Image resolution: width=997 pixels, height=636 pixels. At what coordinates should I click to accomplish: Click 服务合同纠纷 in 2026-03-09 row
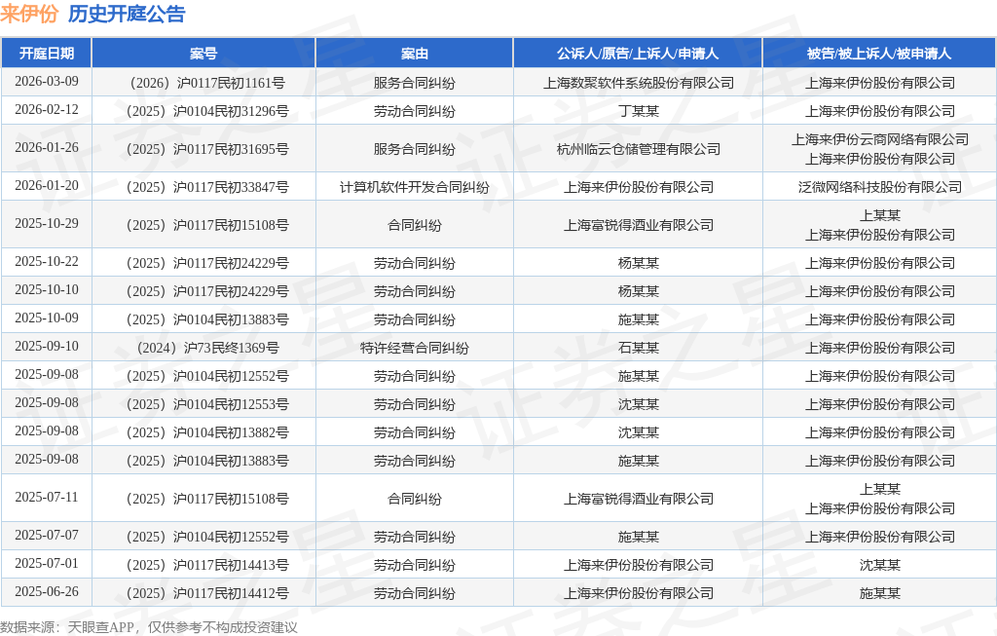[x=415, y=83]
